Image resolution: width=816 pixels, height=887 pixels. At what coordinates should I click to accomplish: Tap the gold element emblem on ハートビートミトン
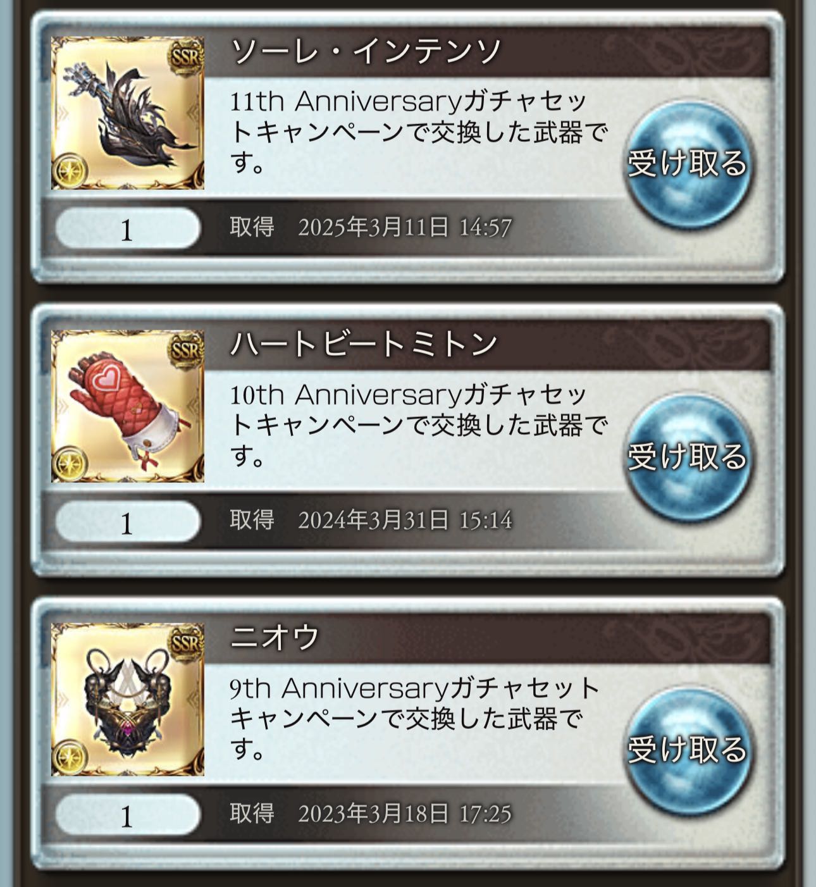[x=69, y=464]
